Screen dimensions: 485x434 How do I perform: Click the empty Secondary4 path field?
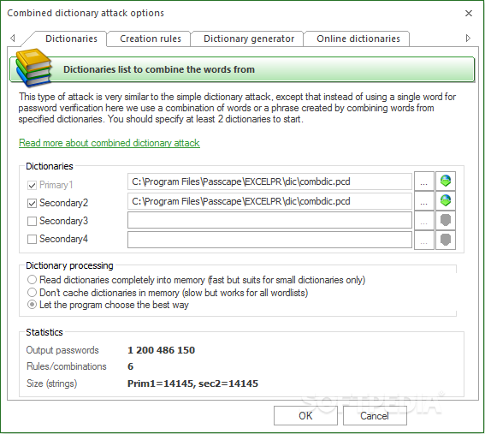pos(269,240)
